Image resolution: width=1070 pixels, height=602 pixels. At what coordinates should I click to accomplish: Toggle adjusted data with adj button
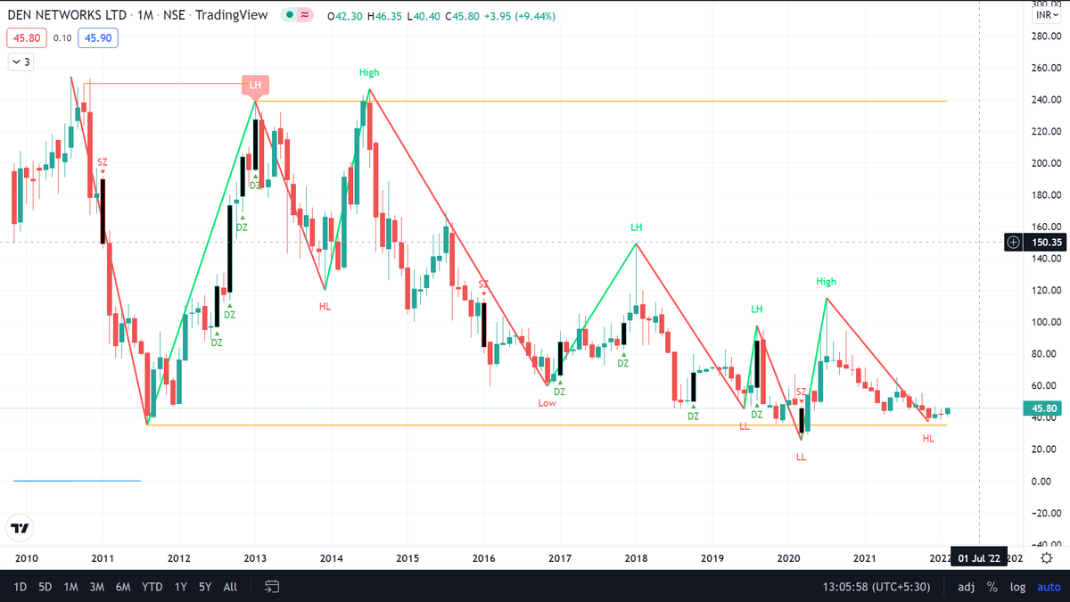coord(966,587)
